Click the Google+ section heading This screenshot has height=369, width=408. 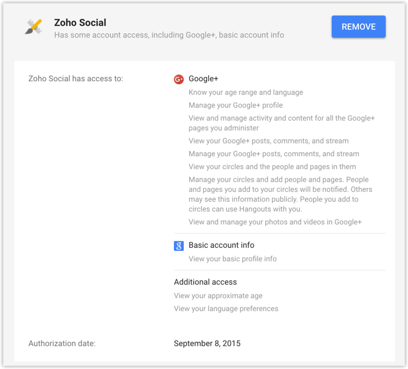[x=203, y=79]
